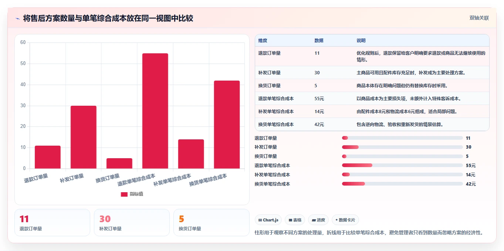The width and height of the screenshot is (504, 251).
Task: Click the 换货单笔综合成本 x-axis label
Action: click(208, 180)
